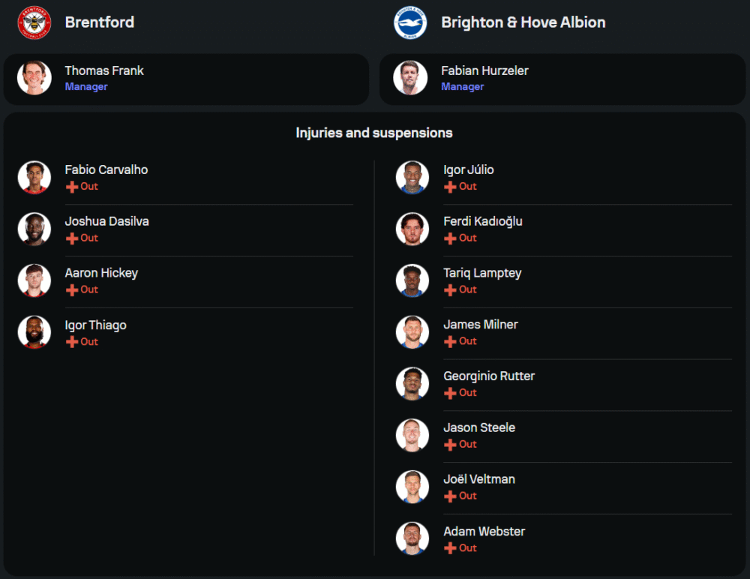The height and width of the screenshot is (579, 750).
Task: Click Igor Thiago's red injury cross icon
Action: (x=72, y=342)
